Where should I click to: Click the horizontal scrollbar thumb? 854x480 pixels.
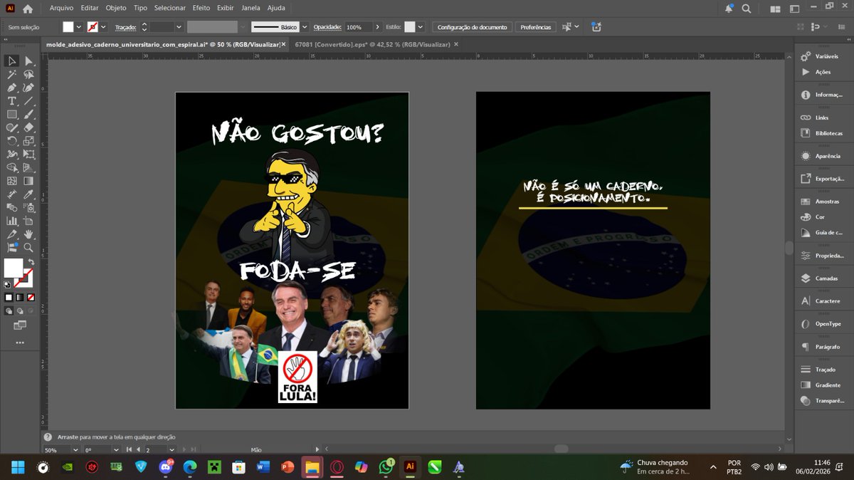click(x=562, y=449)
